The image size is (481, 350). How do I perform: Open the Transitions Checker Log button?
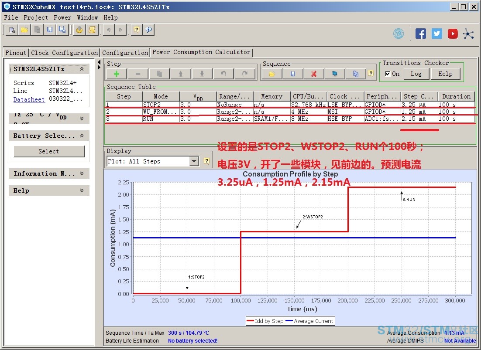pyautogui.click(x=416, y=74)
